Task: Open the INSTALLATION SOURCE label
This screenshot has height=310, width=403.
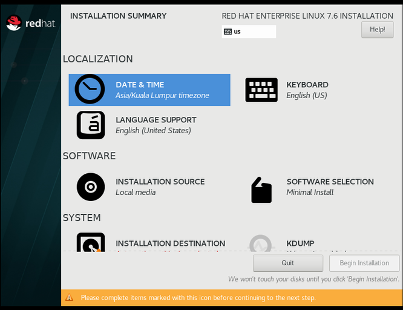Action: pos(160,182)
